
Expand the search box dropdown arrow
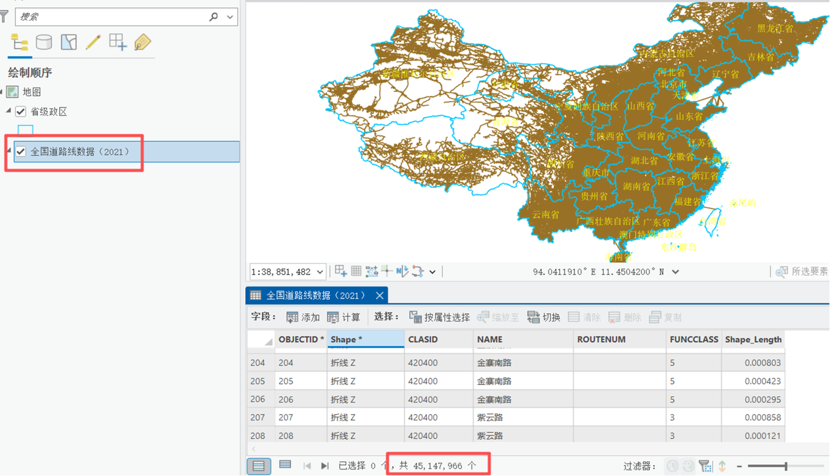pyautogui.click(x=231, y=17)
